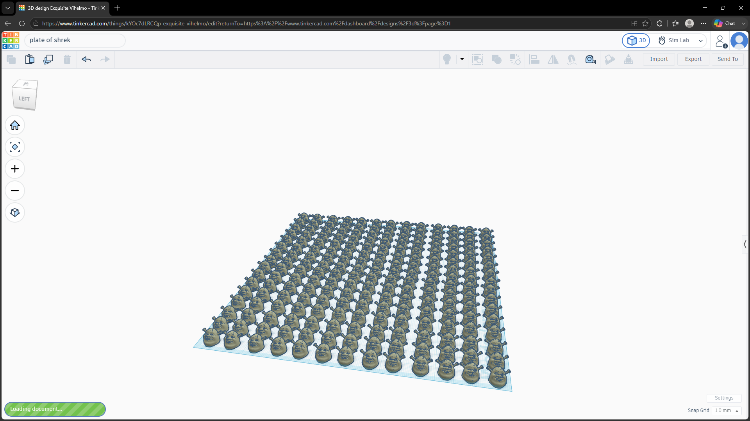Click the Show all lightbulb icon
Screen dimensions: 750x421
(x=447, y=59)
